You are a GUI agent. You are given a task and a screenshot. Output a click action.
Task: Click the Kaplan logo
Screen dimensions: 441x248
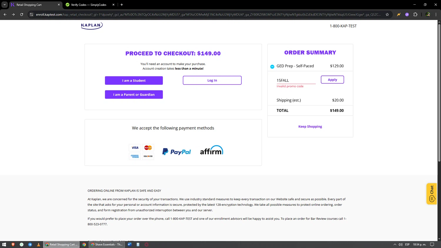(92, 26)
